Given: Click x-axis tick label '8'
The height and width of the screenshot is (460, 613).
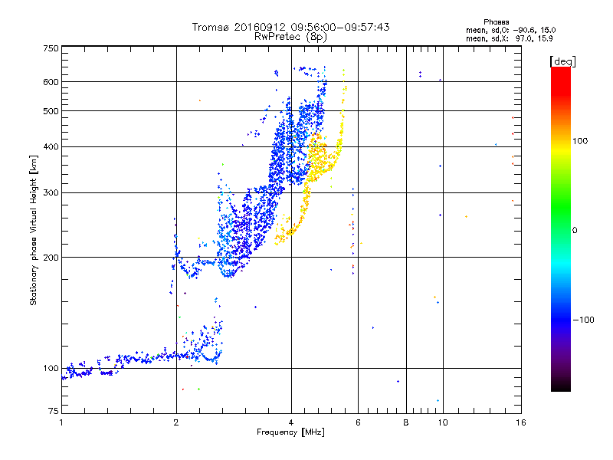Looking at the screenshot, I should [x=406, y=422].
